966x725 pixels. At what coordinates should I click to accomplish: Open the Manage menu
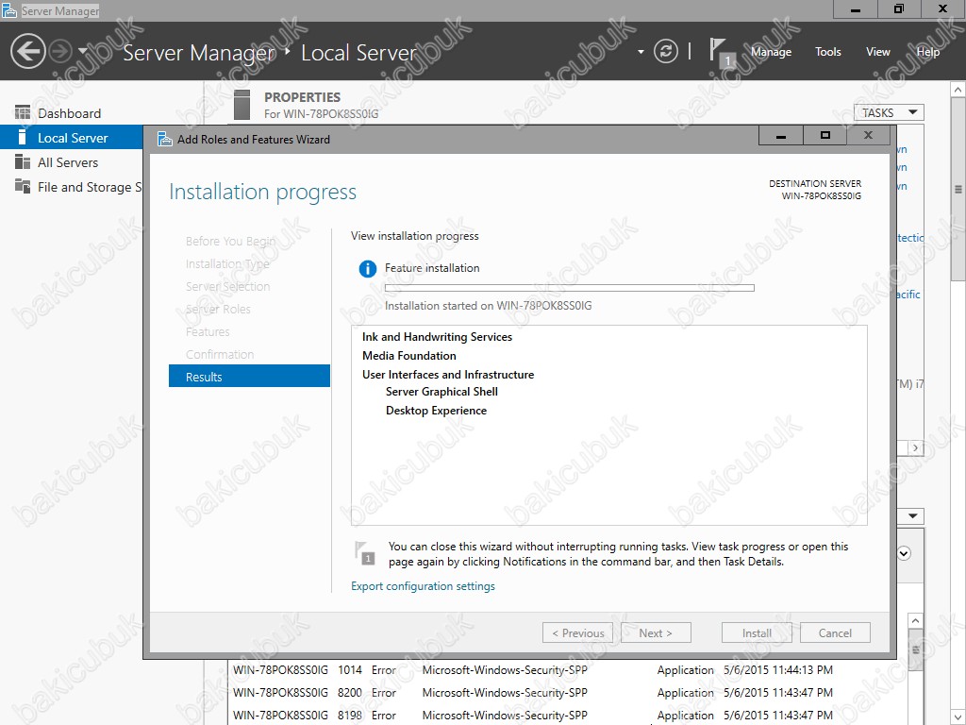tap(771, 52)
